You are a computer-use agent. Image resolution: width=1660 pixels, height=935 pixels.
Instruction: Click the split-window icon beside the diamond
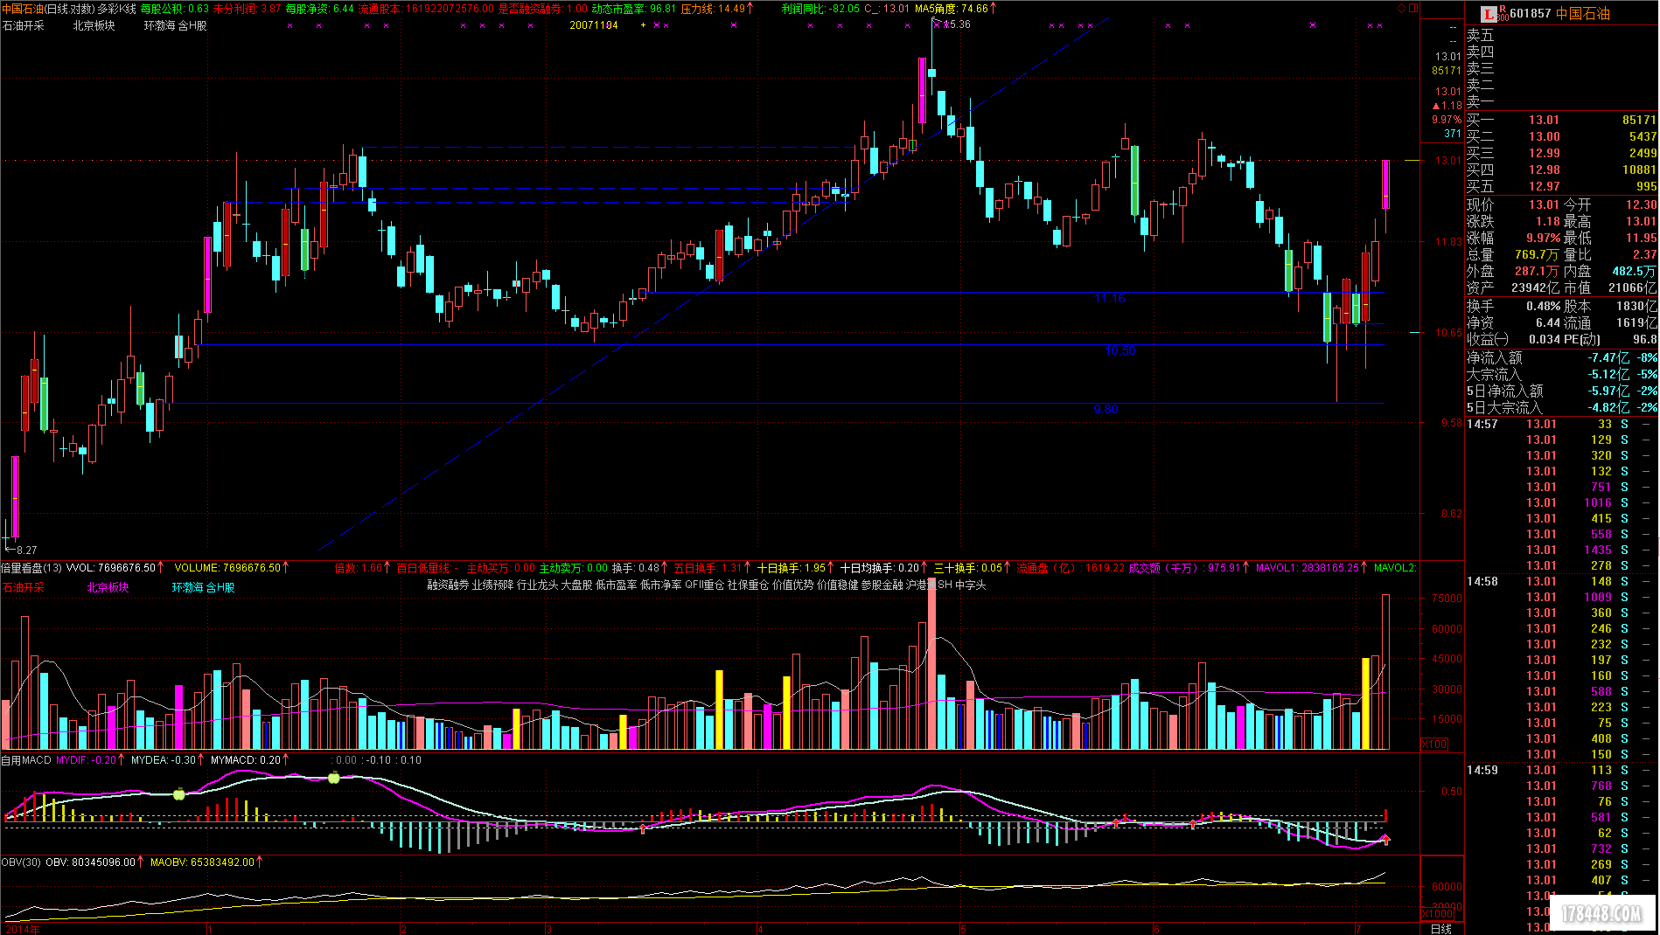coord(1413,9)
